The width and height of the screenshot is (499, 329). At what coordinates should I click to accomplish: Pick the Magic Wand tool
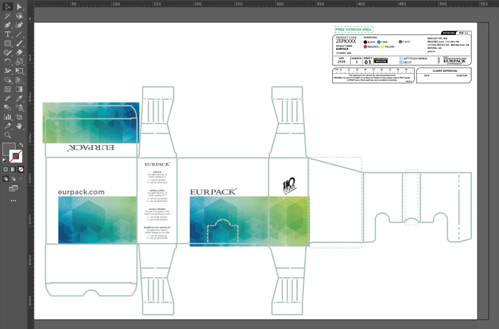coord(7,16)
